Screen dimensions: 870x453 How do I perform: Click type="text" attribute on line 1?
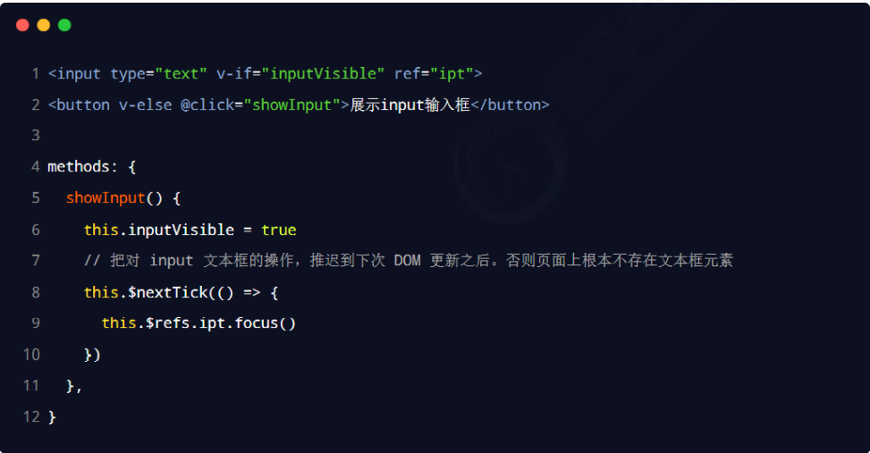pyautogui.click(x=158, y=74)
